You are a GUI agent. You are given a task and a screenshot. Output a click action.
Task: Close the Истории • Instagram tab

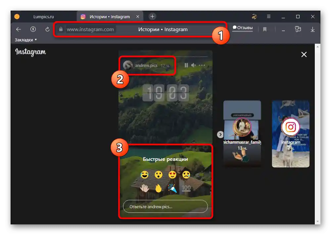click(x=138, y=17)
